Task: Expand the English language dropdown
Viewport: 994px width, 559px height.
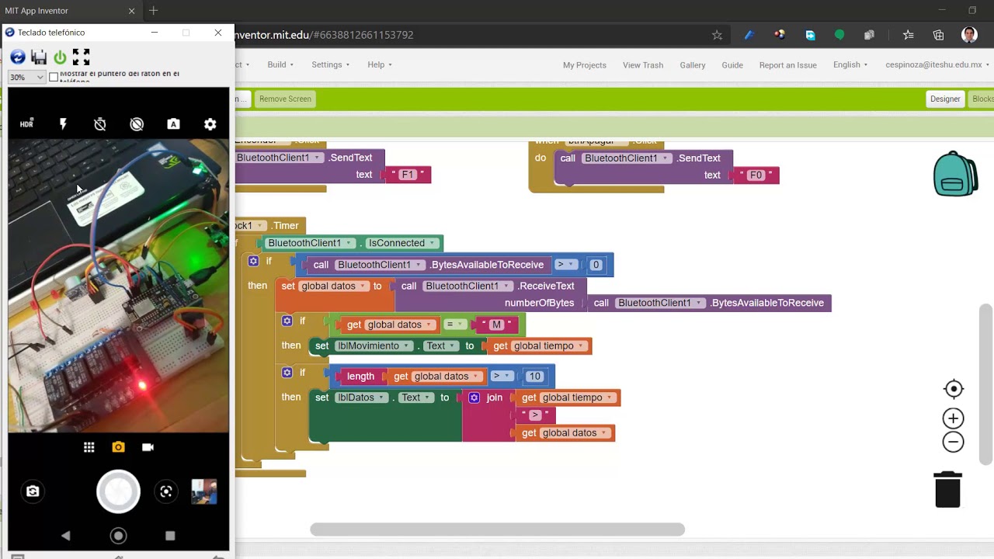Action: 850,64
